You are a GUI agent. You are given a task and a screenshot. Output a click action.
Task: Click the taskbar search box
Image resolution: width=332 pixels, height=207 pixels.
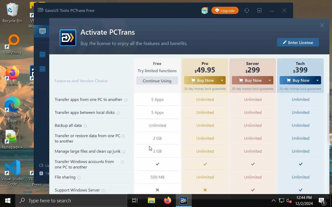pos(71,201)
